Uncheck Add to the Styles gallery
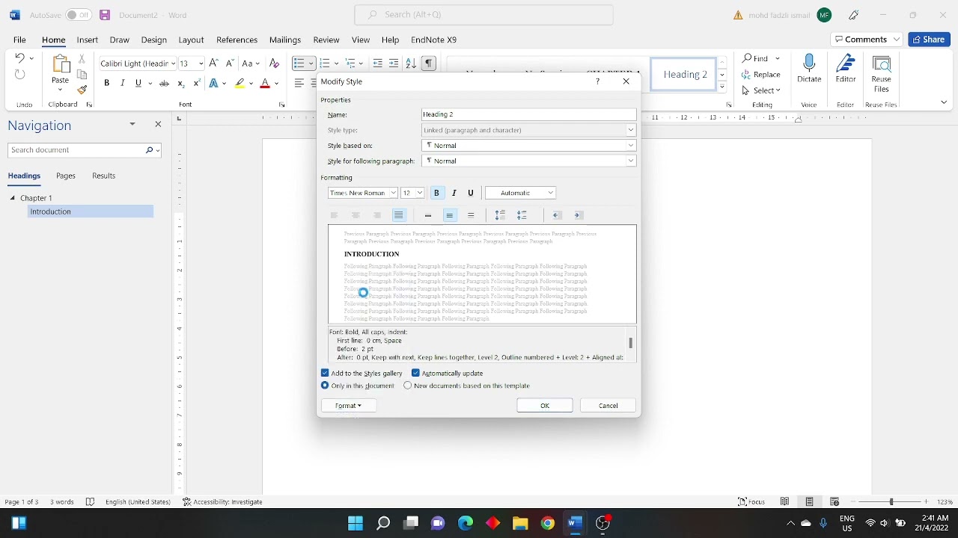The width and height of the screenshot is (958, 538). [325, 373]
